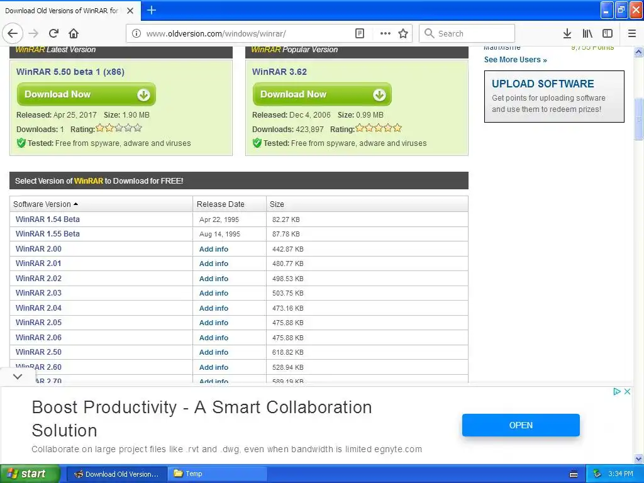Open the Upload Software box
This screenshot has width=644, height=483.
pyautogui.click(x=554, y=96)
